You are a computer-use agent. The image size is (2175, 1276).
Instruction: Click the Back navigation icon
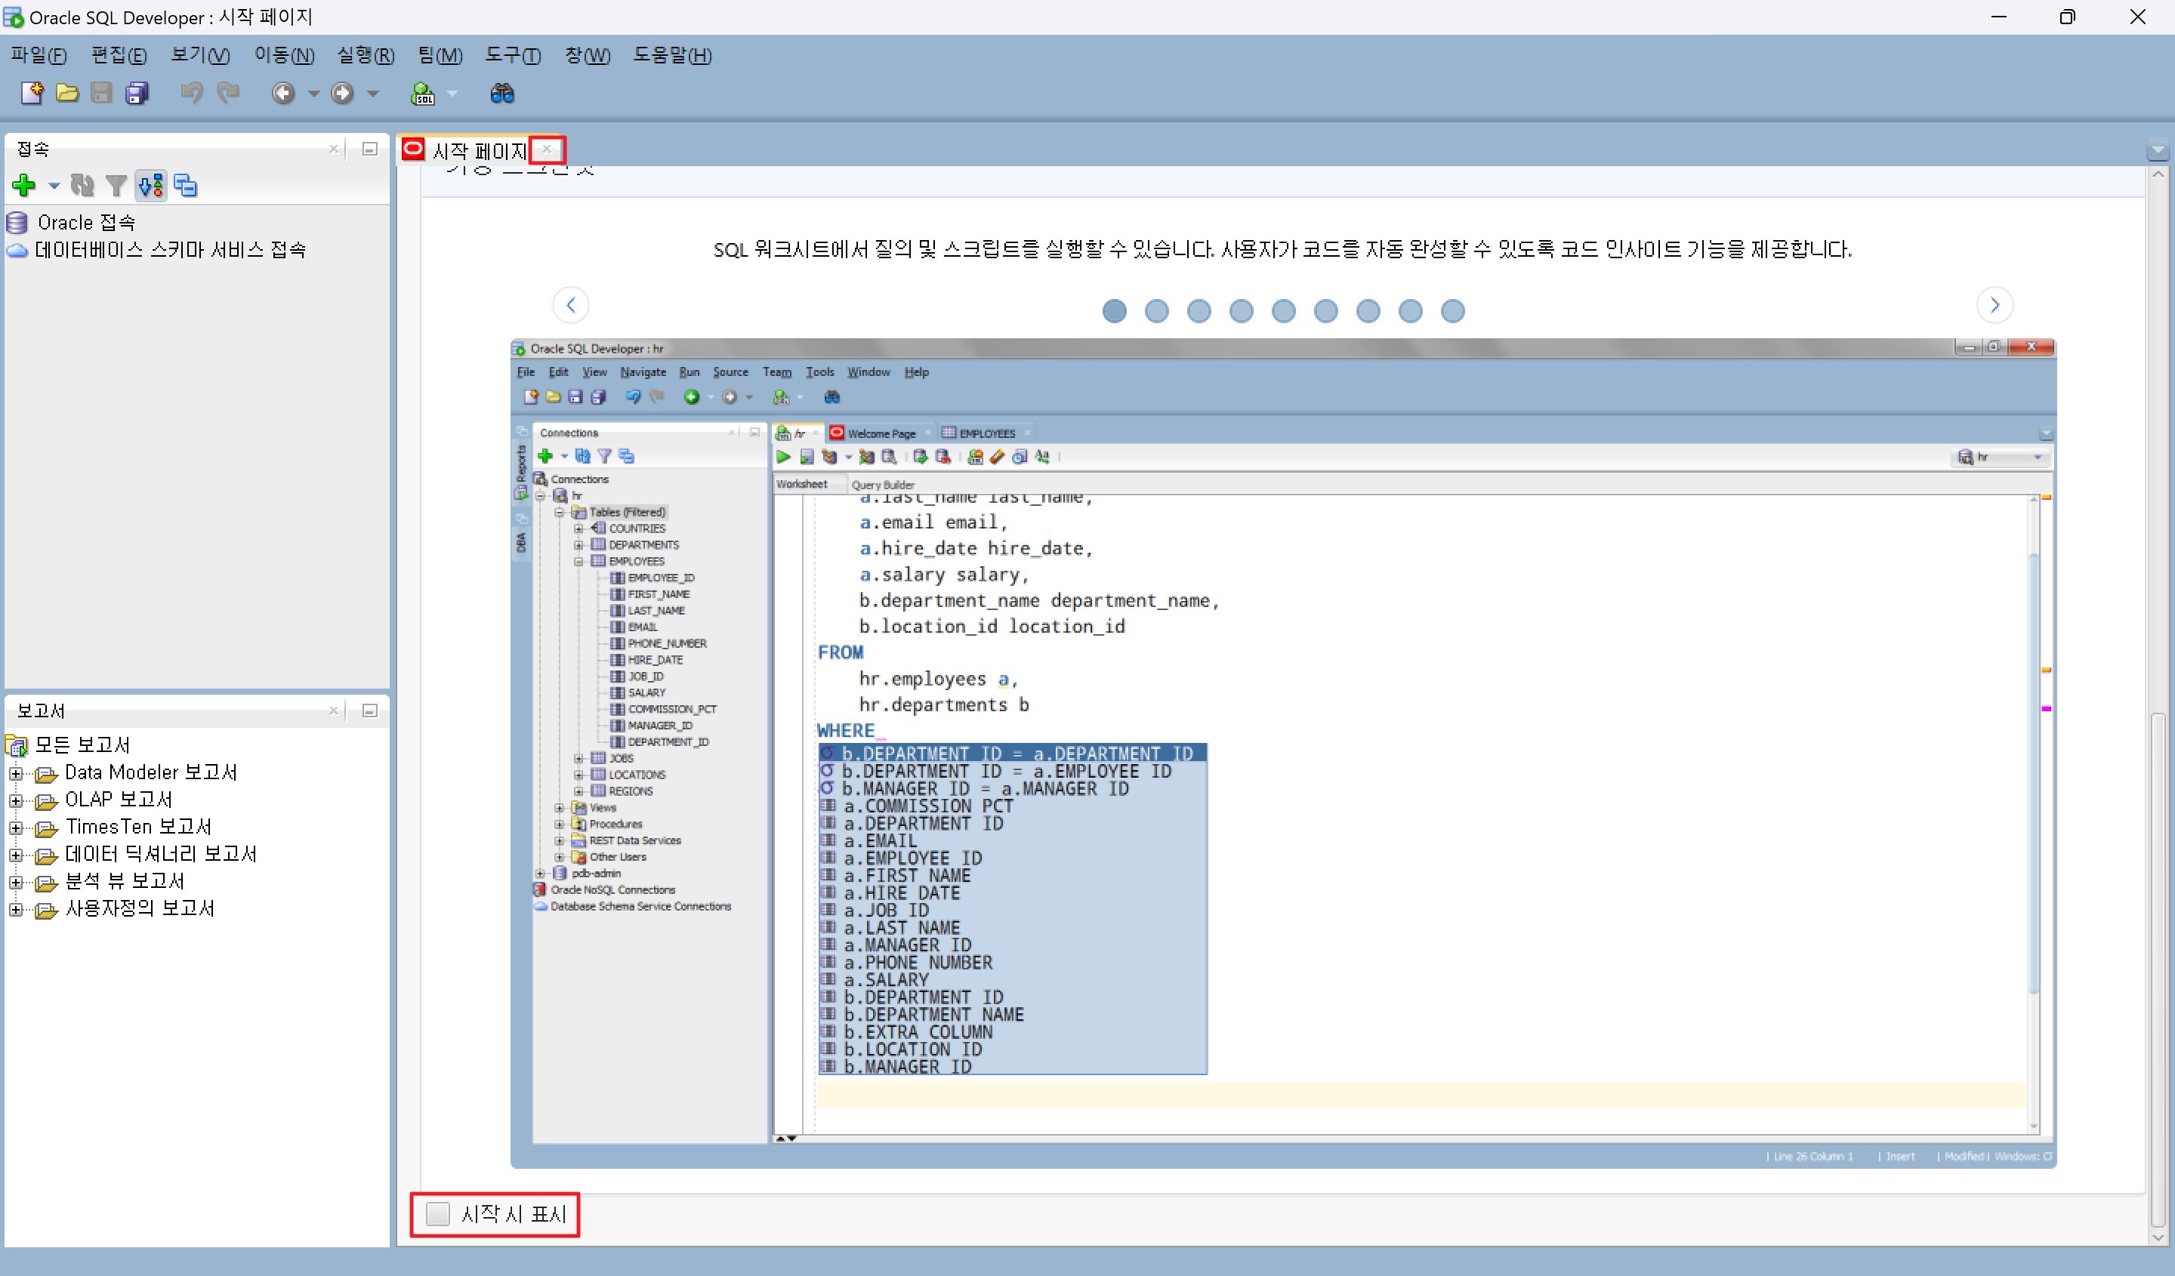pos(283,93)
